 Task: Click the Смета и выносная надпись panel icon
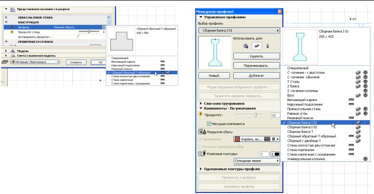(13, 56)
